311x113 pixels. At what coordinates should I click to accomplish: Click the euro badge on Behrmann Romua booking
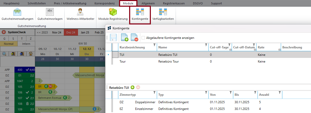tap(65, 98)
